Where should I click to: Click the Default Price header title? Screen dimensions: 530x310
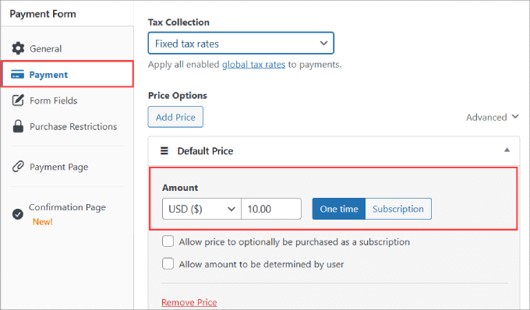[x=205, y=151]
